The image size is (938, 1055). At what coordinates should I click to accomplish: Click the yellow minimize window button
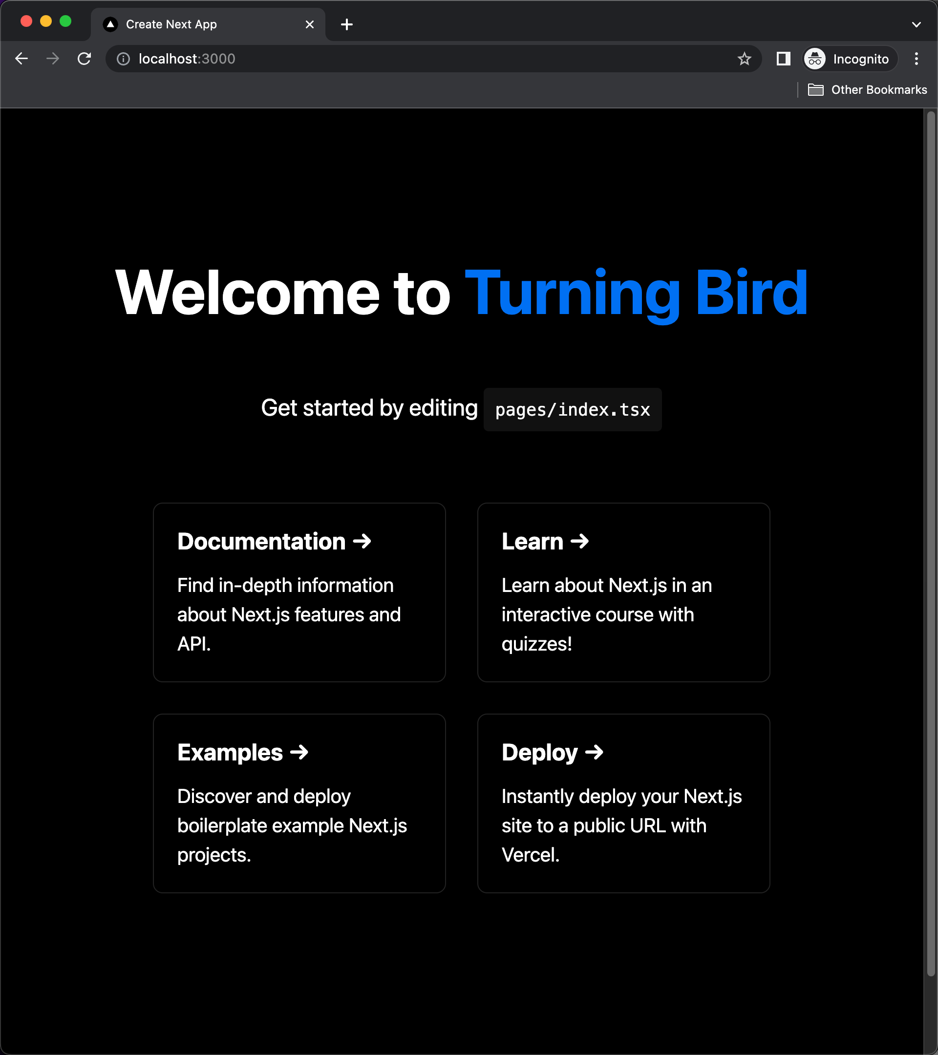coord(46,21)
